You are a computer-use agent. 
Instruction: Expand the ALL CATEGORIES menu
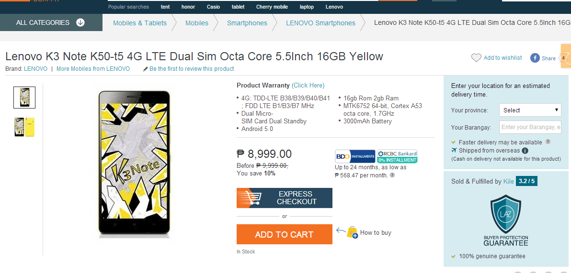tap(51, 22)
